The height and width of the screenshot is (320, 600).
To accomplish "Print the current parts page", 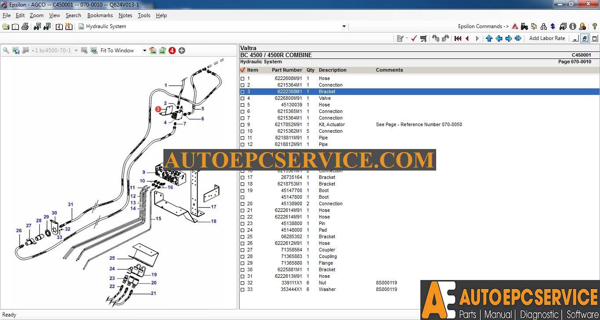I will pyautogui.click(x=25, y=26).
